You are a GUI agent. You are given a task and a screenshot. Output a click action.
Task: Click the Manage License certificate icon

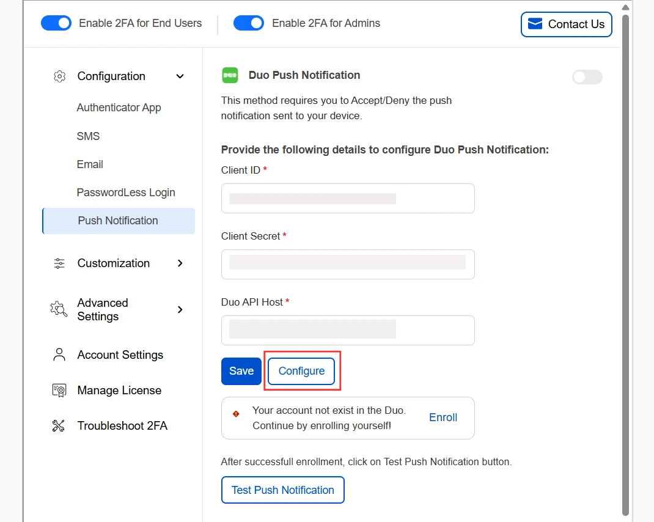[x=59, y=390]
